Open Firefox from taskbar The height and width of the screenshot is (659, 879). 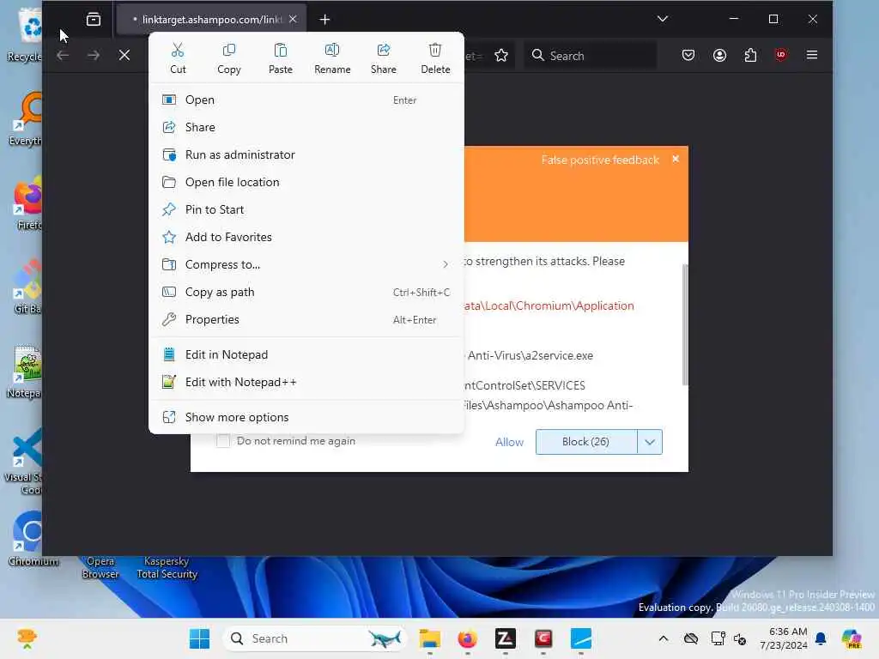(x=468, y=638)
